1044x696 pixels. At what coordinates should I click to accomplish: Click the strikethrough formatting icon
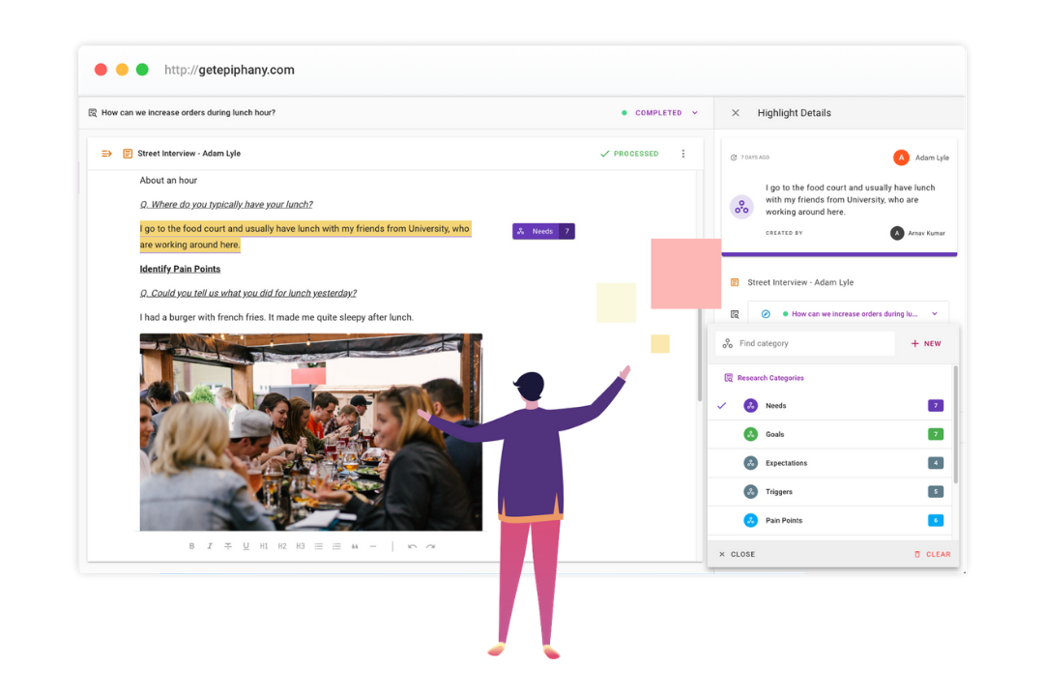[228, 546]
